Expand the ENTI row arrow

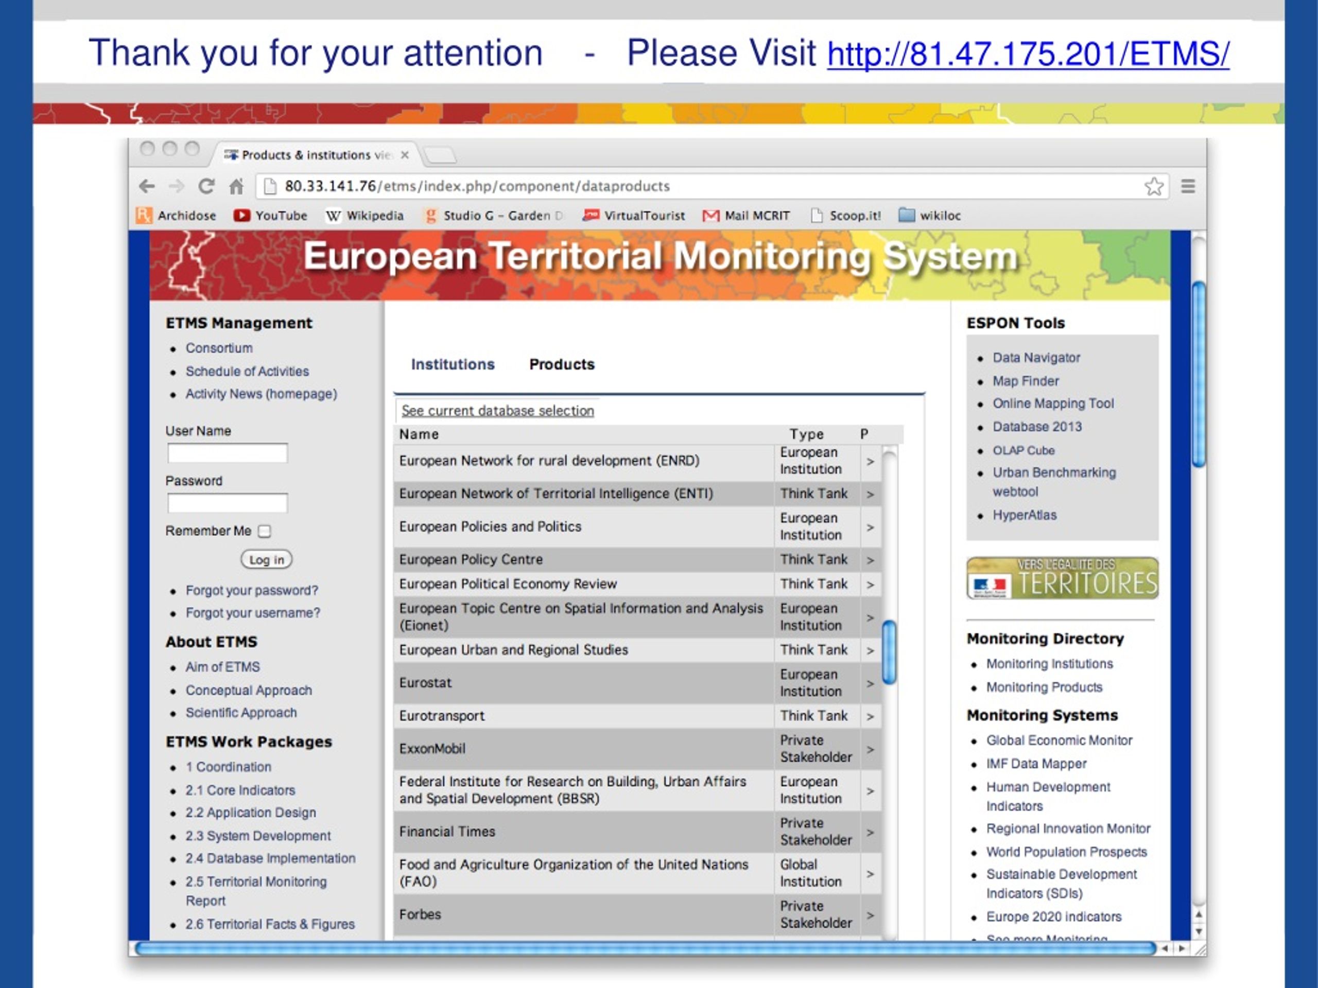point(871,495)
